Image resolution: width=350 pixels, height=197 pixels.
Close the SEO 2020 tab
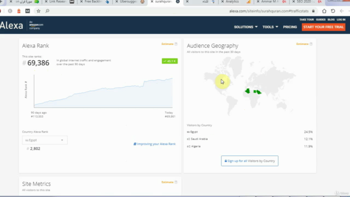tap(293, 2)
